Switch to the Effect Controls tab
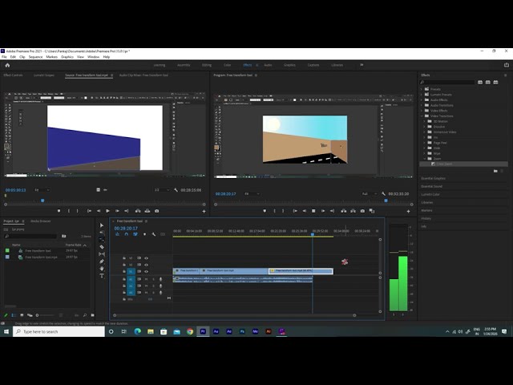 pyautogui.click(x=13, y=75)
